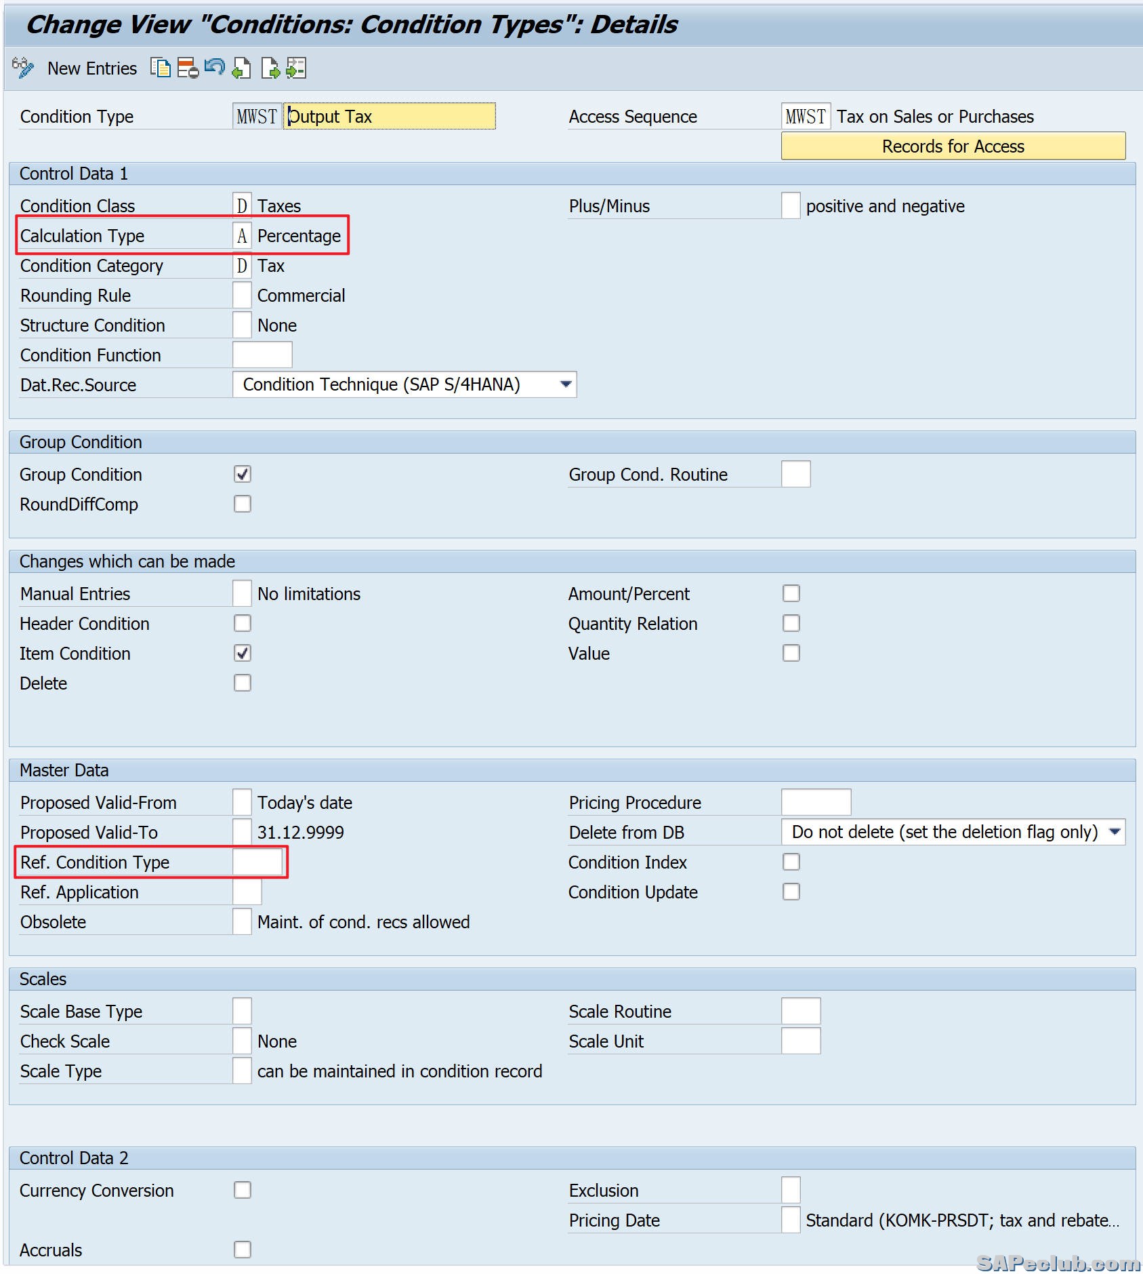The height and width of the screenshot is (1274, 1143).
Task: Click the Undo Change arrow icon
Action: pos(214,68)
